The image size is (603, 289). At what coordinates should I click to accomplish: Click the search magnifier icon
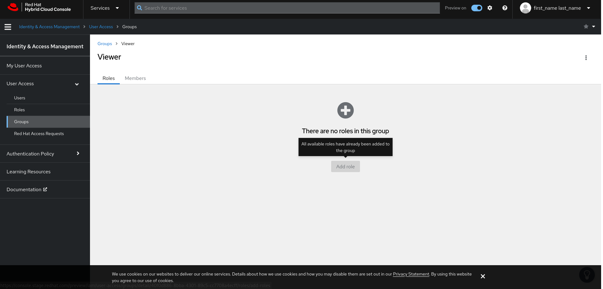(x=140, y=8)
